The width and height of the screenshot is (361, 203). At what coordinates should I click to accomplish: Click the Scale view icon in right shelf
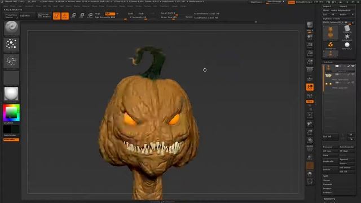coord(310,132)
